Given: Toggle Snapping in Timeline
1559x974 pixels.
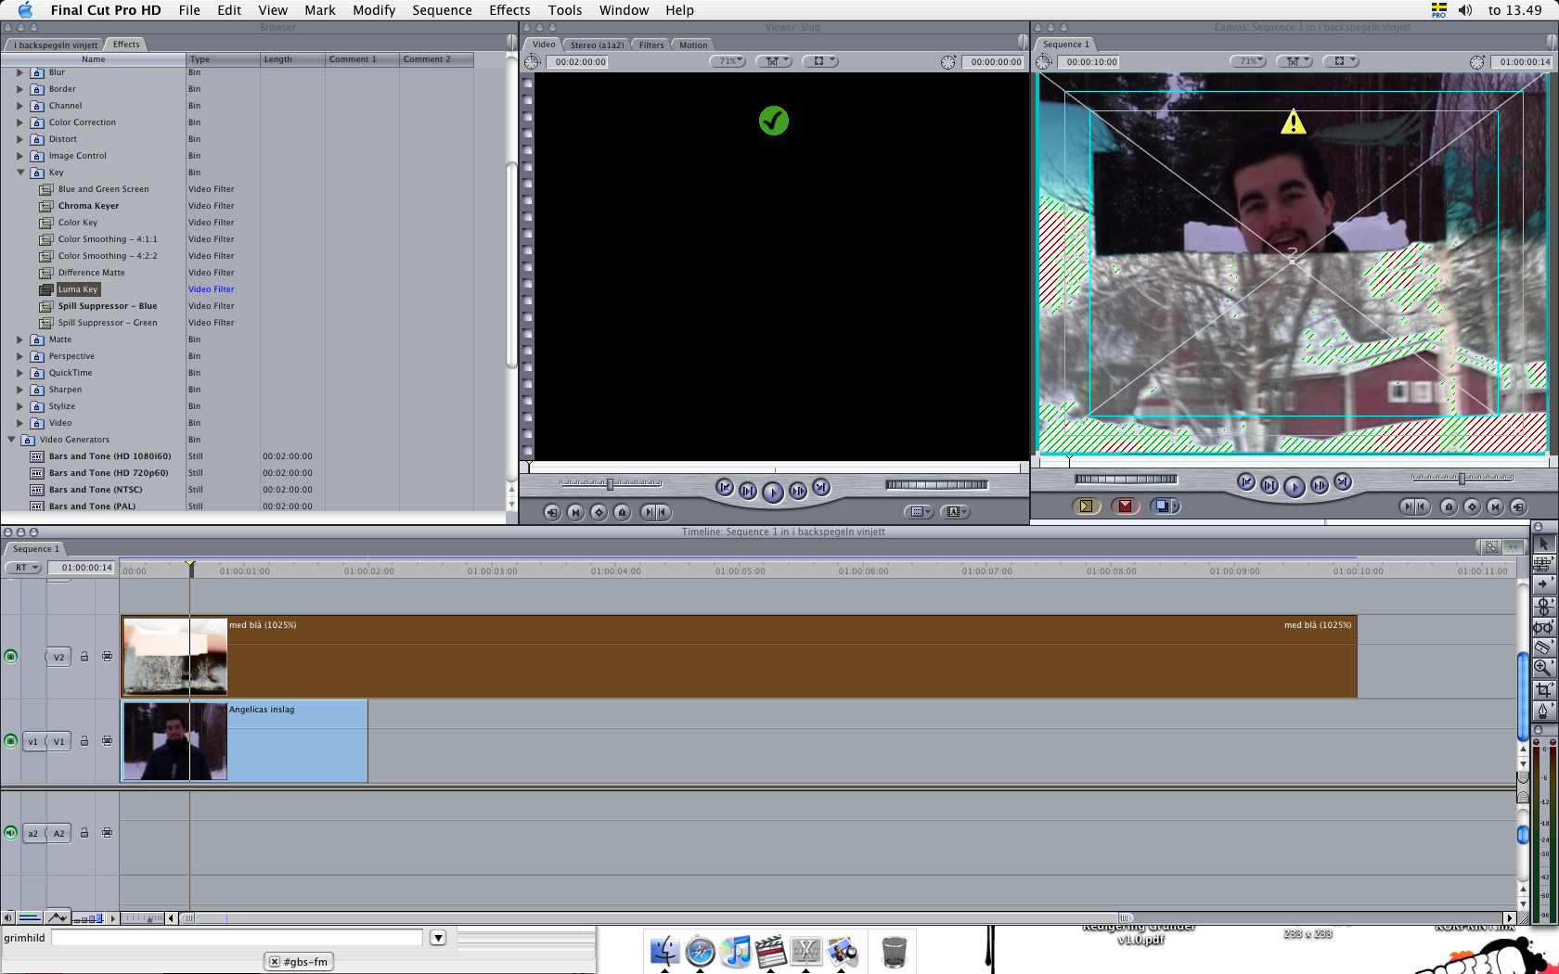Looking at the screenshot, I should click(1514, 547).
